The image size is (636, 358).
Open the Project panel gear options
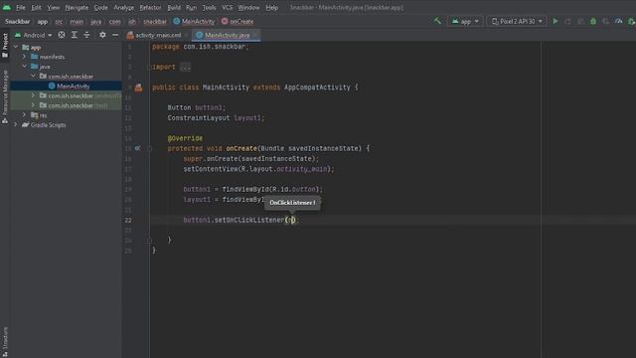(x=102, y=35)
